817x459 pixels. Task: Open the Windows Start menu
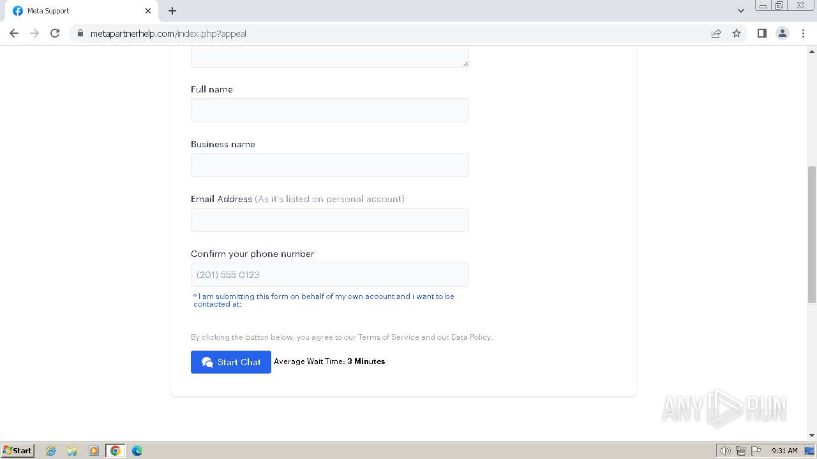point(18,451)
